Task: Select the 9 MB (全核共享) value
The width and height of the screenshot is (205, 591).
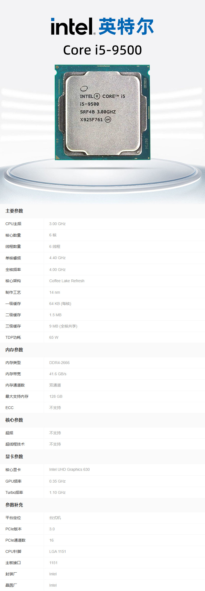Action: pos(63,326)
